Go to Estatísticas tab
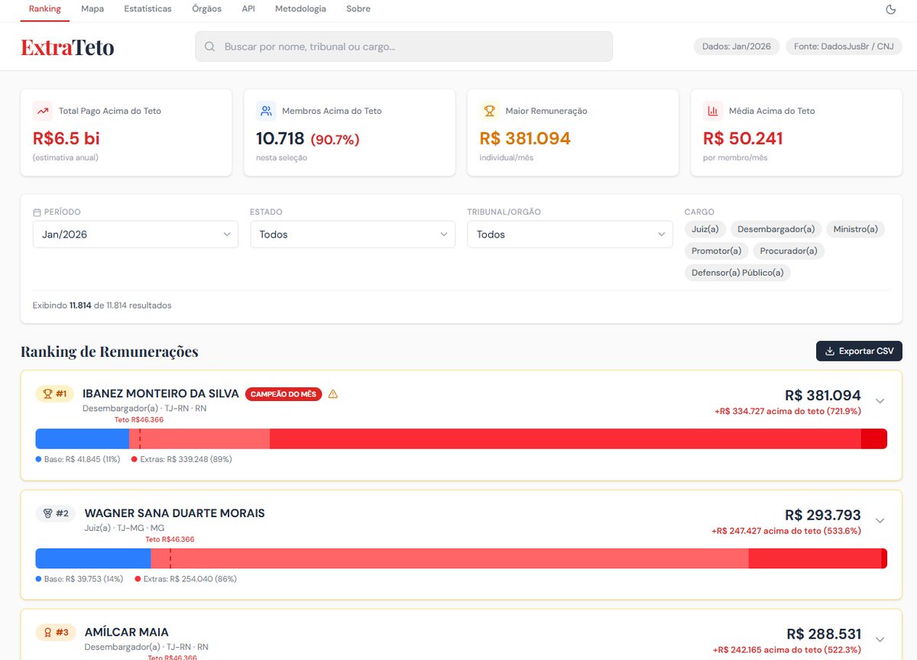This screenshot has height=660, width=917. (x=147, y=9)
